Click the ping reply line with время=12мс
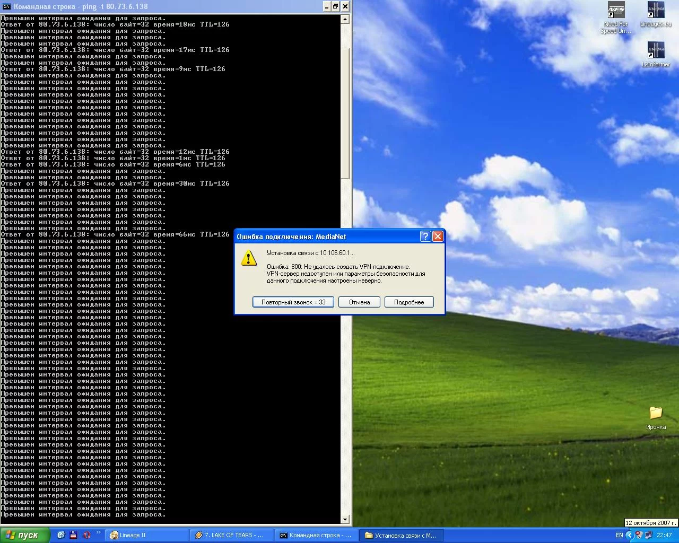679x543 pixels. tap(115, 152)
